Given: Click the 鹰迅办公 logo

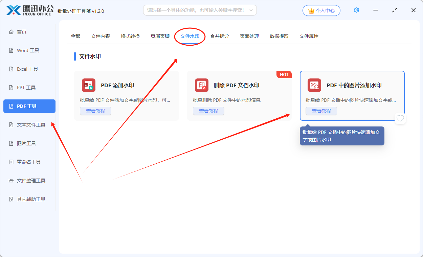Looking at the screenshot, I should click(x=30, y=10).
